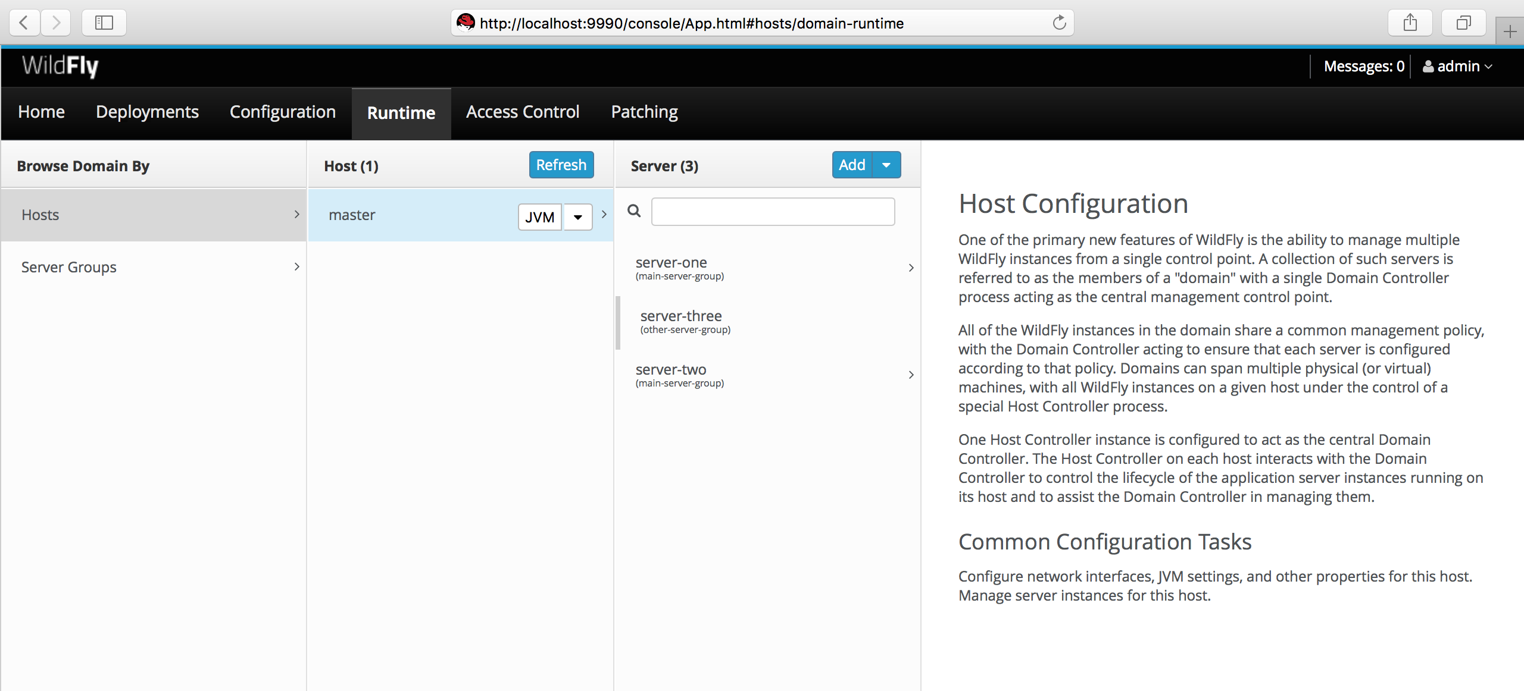This screenshot has width=1524, height=691.
Task: Go forward with the browser forward arrow
Action: [56, 23]
